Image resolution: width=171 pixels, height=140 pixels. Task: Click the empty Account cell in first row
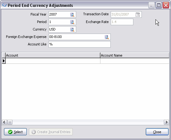tap(53, 61)
